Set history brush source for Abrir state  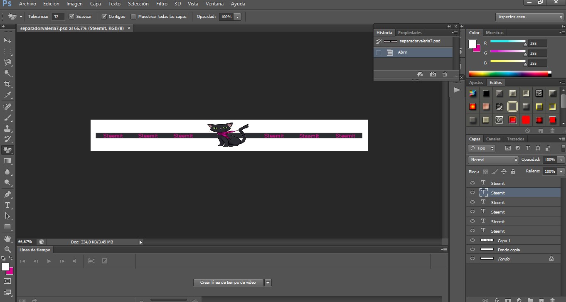pyautogui.click(x=378, y=52)
